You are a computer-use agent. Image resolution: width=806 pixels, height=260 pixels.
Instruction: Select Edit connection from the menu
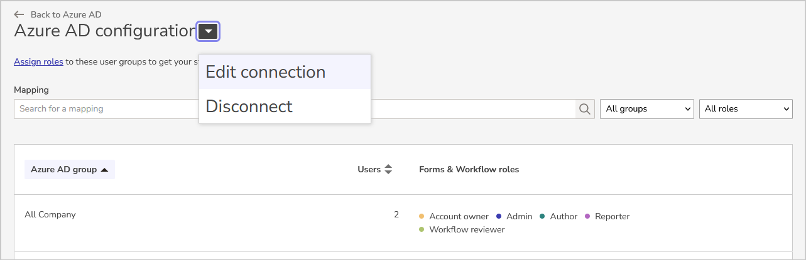285,72
